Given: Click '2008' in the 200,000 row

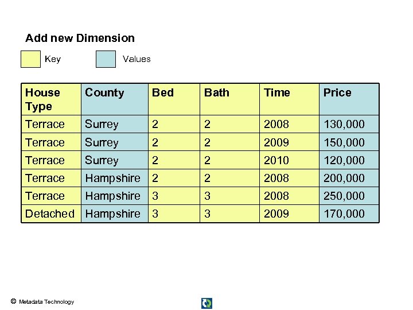Looking at the screenshot, I should click(289, 178).
